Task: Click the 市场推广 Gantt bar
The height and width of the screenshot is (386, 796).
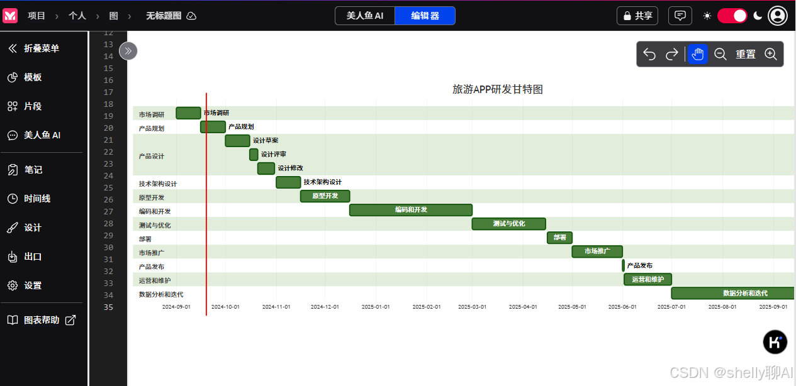Action: (597, 251)
